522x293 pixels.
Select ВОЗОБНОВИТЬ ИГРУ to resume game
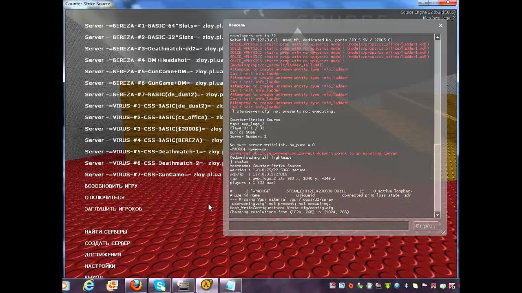coord(111,186)
